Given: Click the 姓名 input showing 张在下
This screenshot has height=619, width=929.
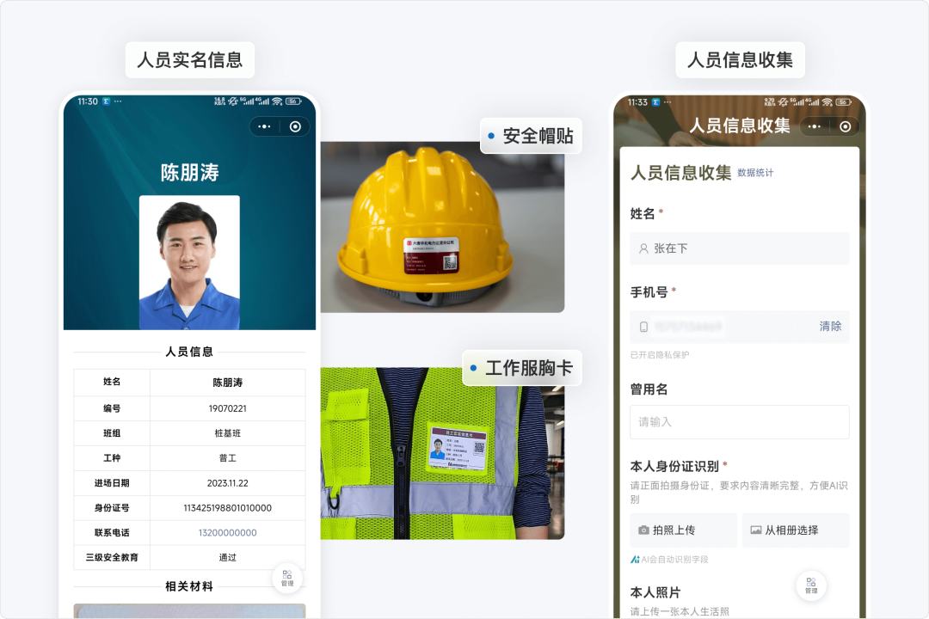Looking at the screenshot, I should click(739, 248).
